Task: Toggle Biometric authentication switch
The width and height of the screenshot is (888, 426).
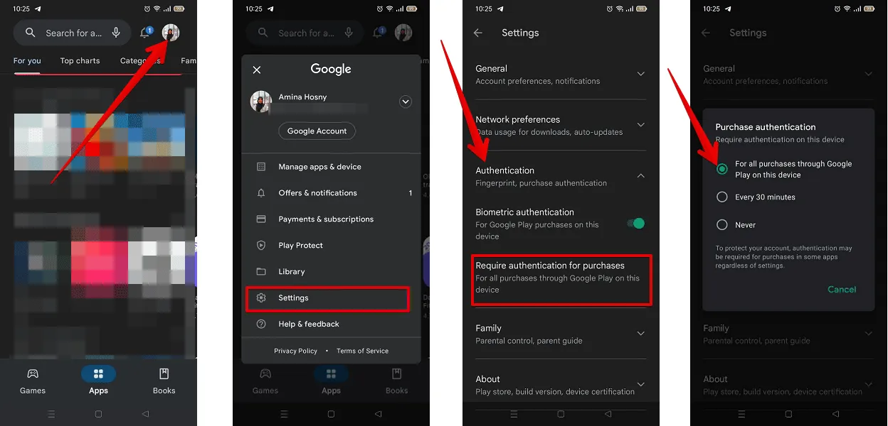Action: 635,224
